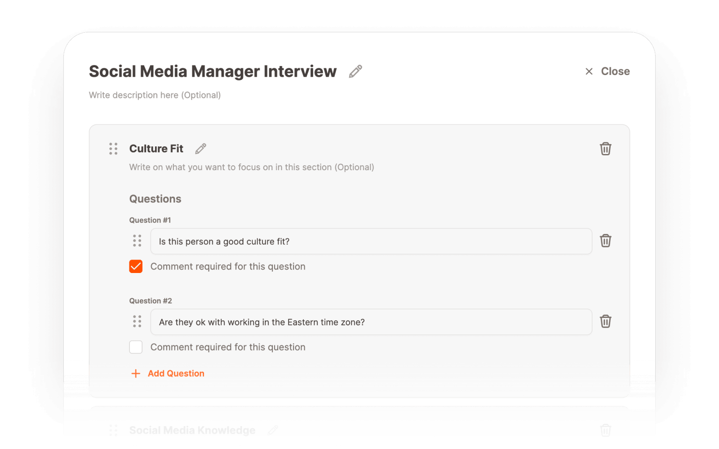719x449 pixels.
Task: Add Question to Culture Fit section
Action: [x=168, y=374]
